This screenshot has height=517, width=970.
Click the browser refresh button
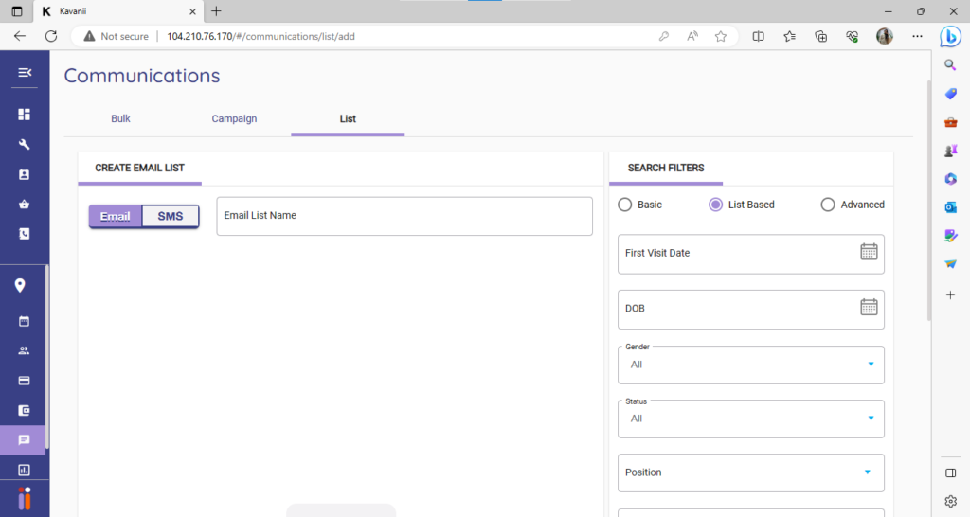point(51,36)
